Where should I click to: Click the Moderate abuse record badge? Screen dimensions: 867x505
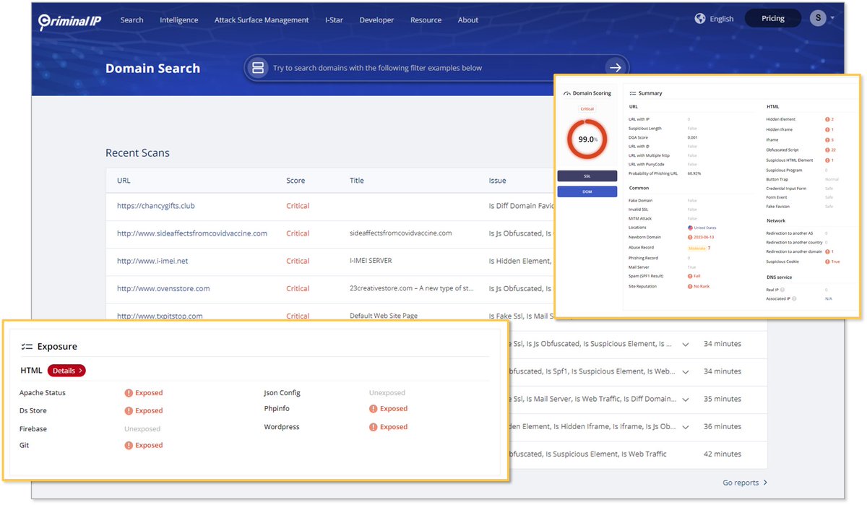696,248
